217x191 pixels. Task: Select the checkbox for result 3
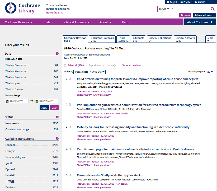[70, 127]
